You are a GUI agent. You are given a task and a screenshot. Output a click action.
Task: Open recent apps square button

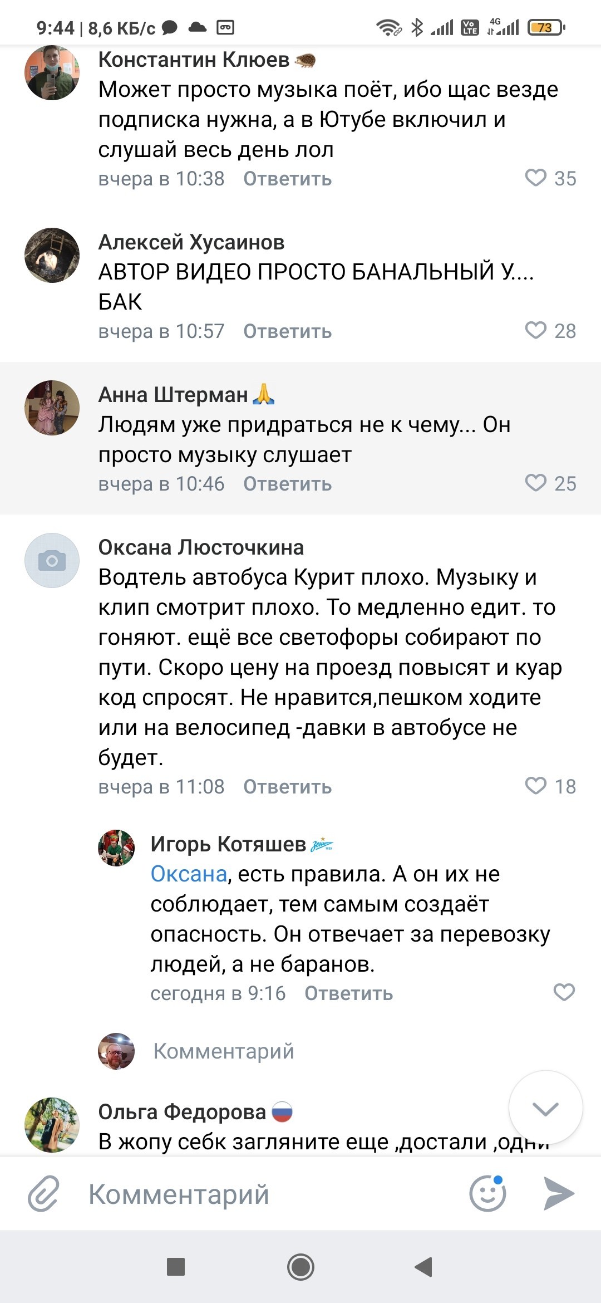click(x=176, y=1267)
